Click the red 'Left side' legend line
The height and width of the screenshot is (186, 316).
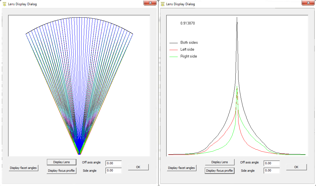click(x=173, y=50)
